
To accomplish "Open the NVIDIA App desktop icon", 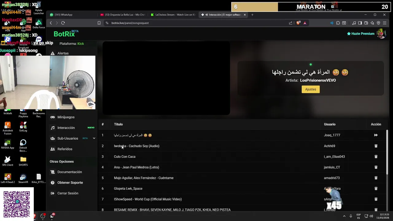I will tap(8, 144).
